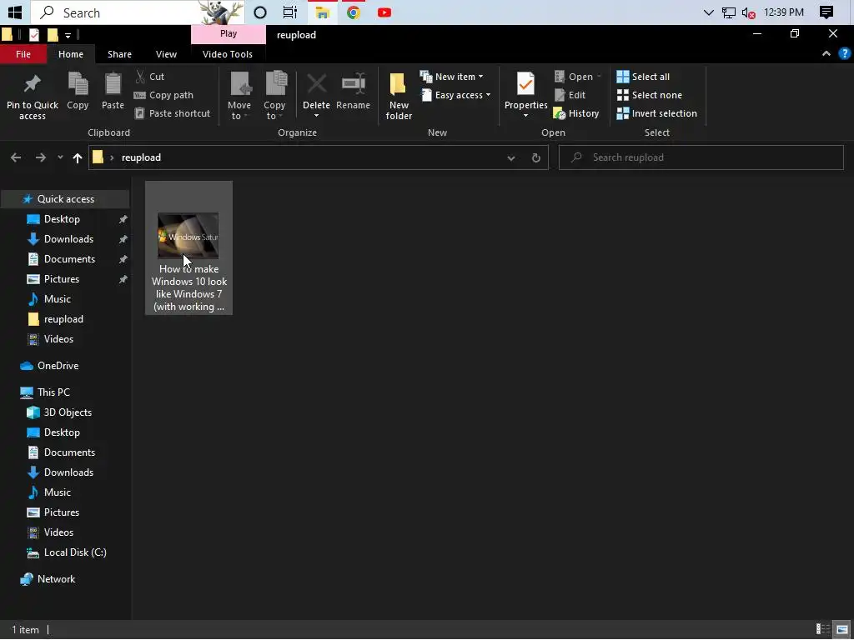Click the Search reupload field
854x640 pixels.
tap(701, 157)
